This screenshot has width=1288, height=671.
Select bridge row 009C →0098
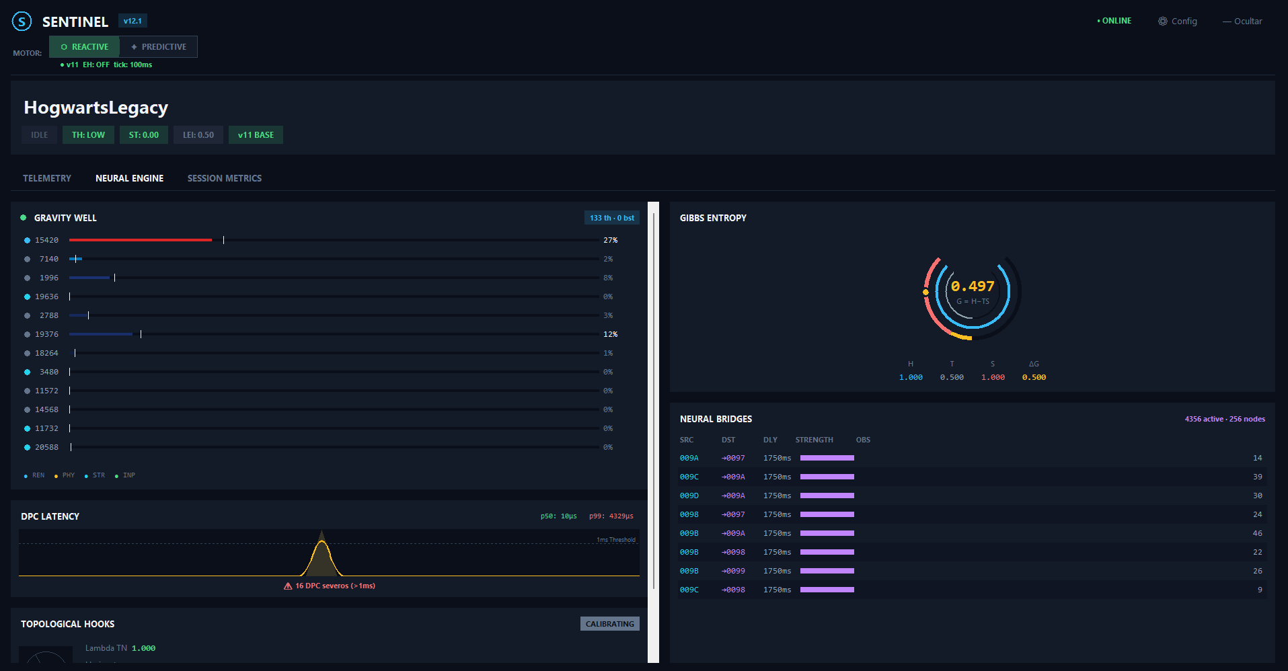[972, 590]
